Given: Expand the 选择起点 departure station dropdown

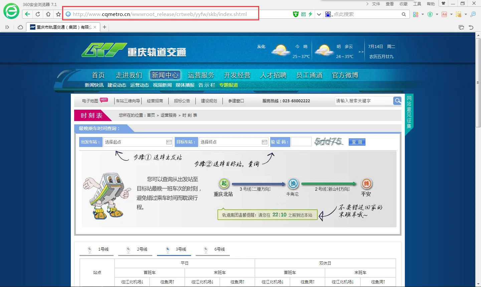Looking at the screenshot, I should [138, 142].
